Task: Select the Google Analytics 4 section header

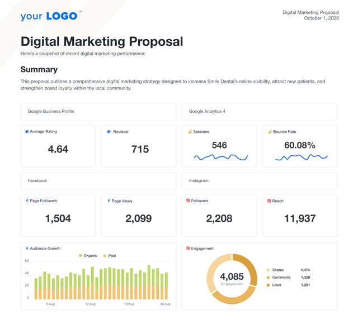Action: click(207, 112)
